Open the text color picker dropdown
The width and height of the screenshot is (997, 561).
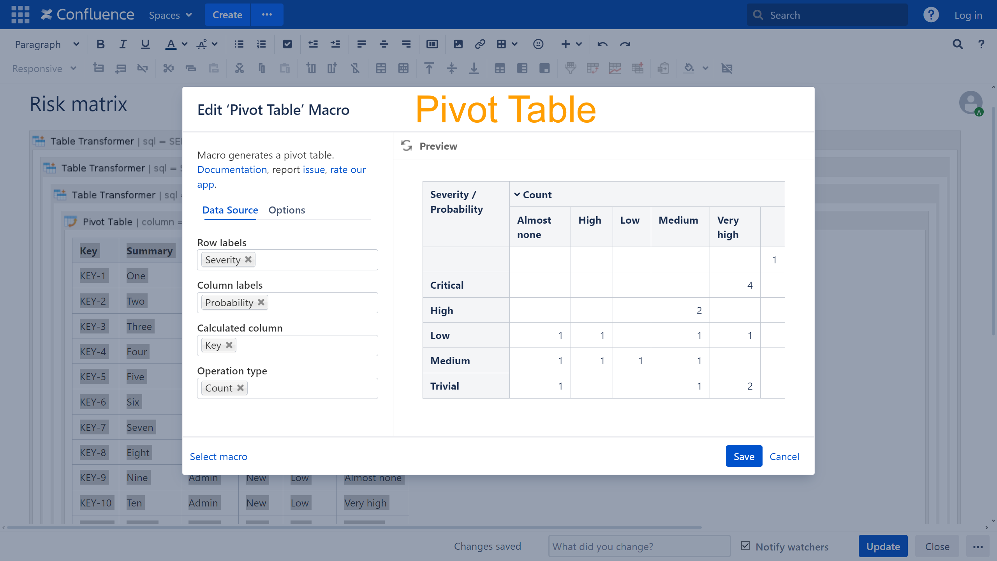tap(185, 44)
